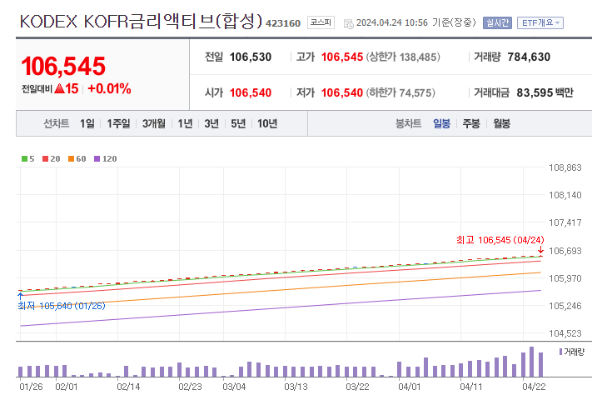Click the 거래량 value 784,630

coord(529,57)
